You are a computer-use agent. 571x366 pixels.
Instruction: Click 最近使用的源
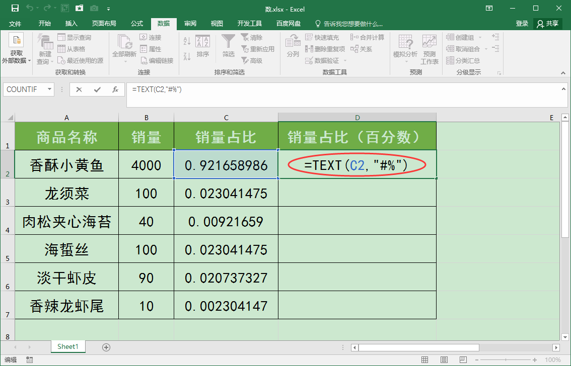click(x=80, y=60)
